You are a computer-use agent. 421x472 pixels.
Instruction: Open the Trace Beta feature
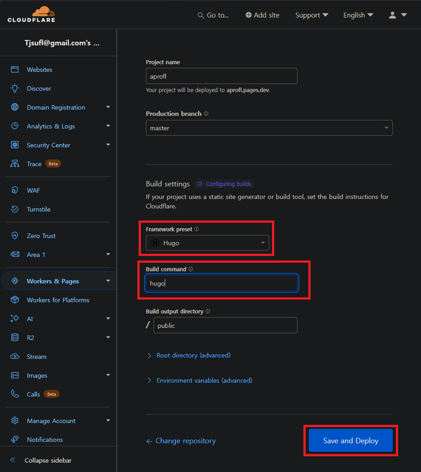tap(34, 163)
